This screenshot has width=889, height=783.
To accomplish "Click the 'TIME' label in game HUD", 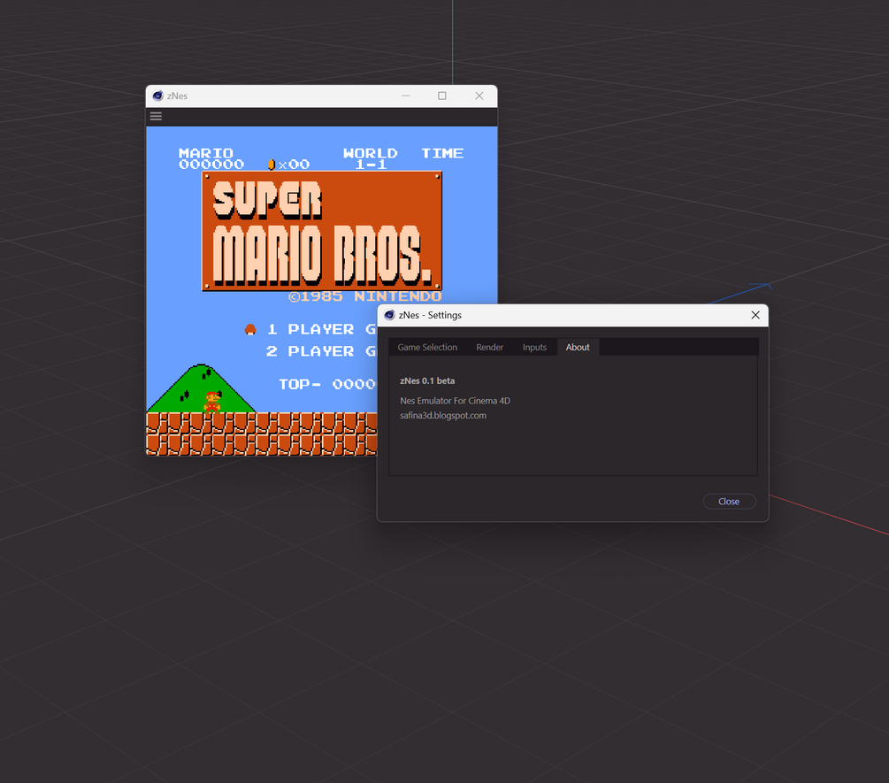I will pos(442,153).
